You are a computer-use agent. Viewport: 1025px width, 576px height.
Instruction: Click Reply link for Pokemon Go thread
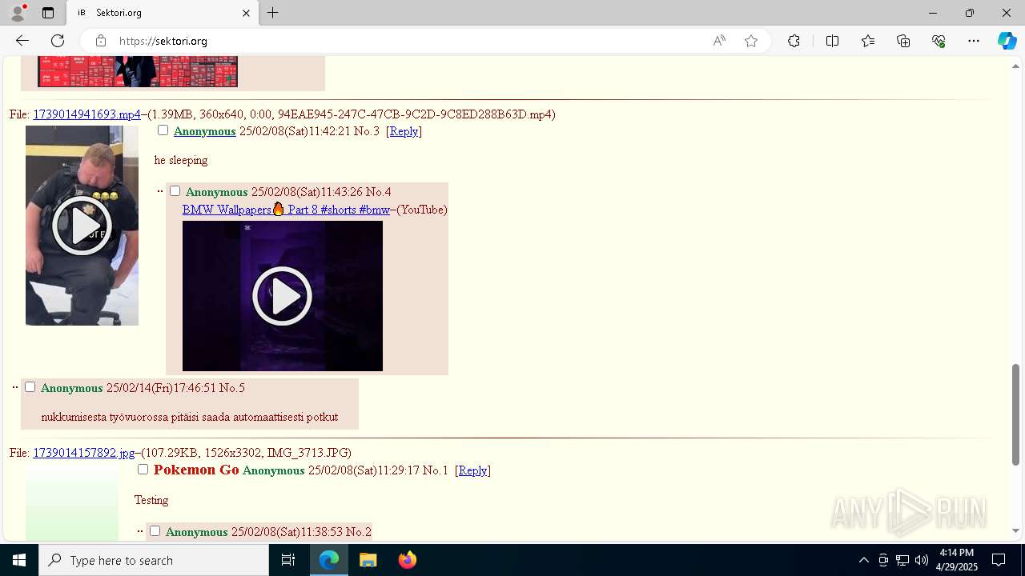(x=472, y=470)
